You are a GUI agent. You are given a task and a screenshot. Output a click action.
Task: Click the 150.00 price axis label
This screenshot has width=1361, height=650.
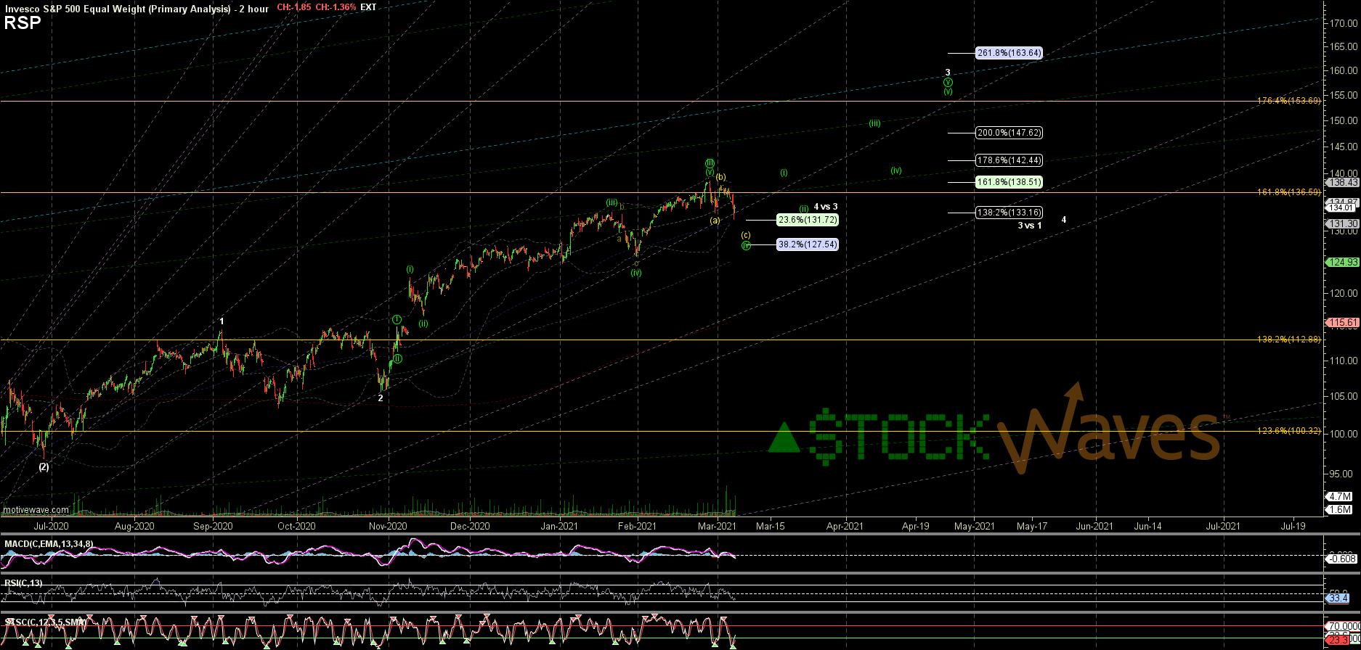point(1344,120)
